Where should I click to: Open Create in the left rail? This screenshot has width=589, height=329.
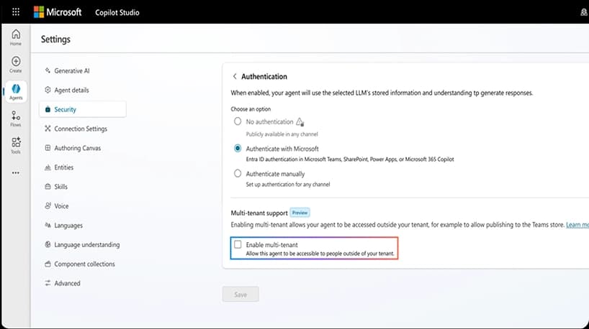(16, 65)
